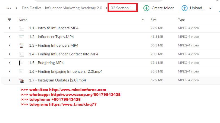Go to Dan Dasilva Influencer Marketing Academy folder

point(62,8)
